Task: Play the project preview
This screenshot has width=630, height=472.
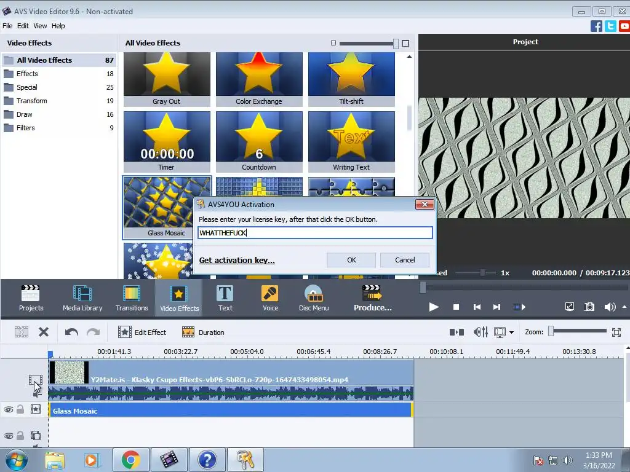Action: [x=434, y=307]
